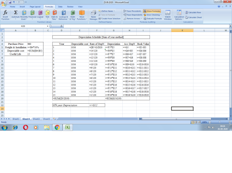Expand the Remove Arrows dropdown

pos(141,19)
